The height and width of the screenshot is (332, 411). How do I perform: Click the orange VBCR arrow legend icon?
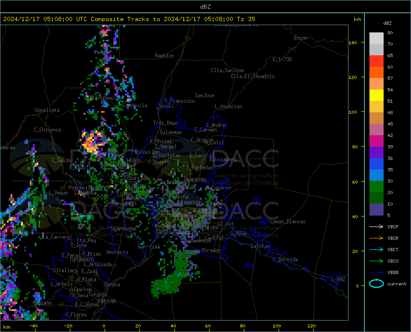[376, 238]
